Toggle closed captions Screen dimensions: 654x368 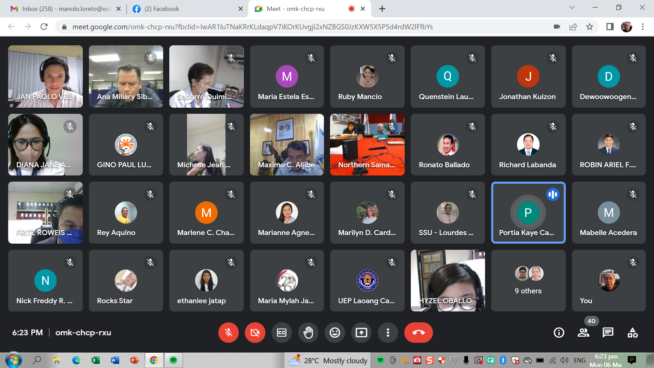point(282,333)
